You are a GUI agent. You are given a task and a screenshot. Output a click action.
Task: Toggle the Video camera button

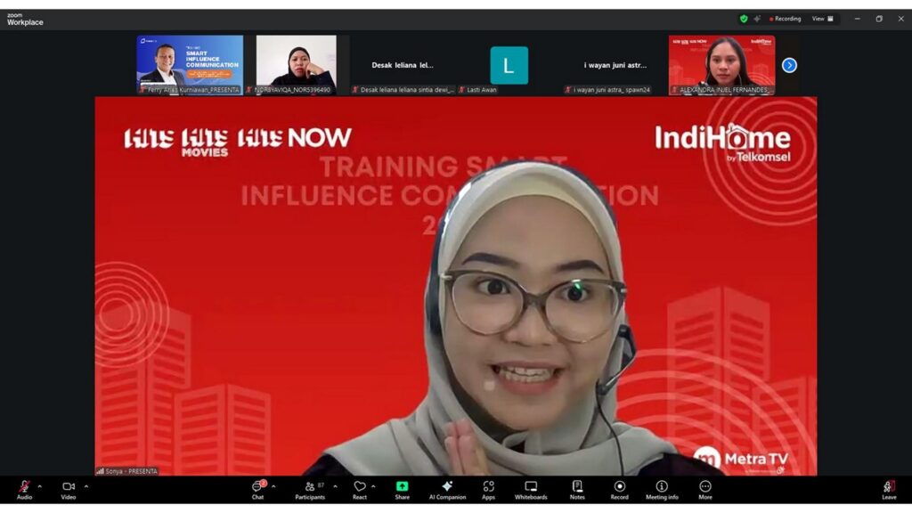[68, 490]
